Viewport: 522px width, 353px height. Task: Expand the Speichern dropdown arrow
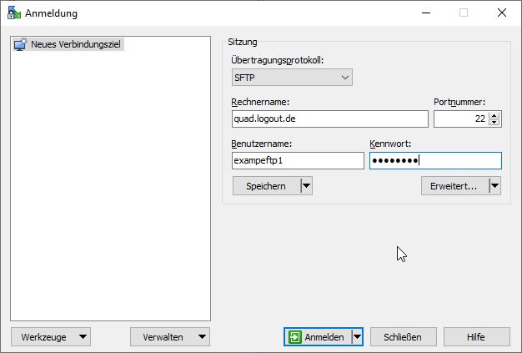pos(306,186)
